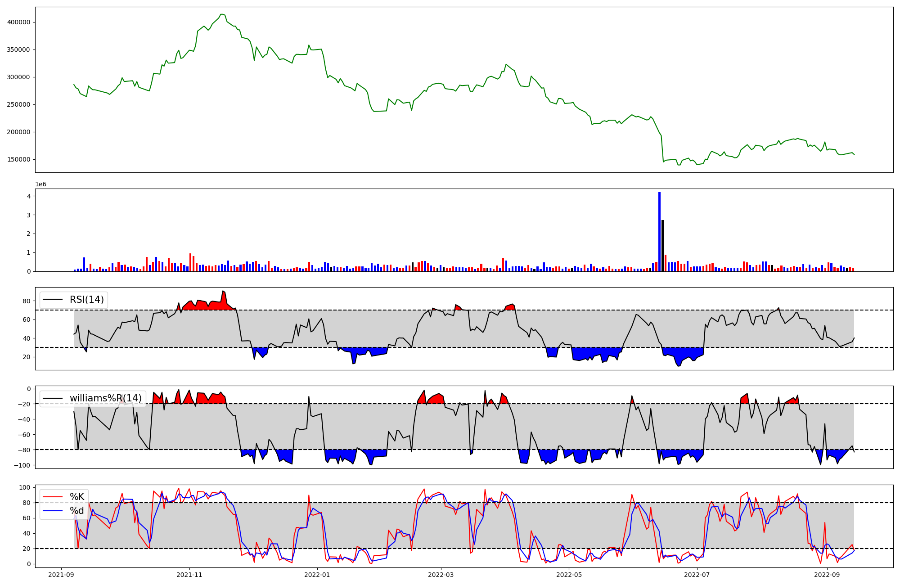900x585 pixels.
Task: Click the tallest blue volume bar
Action: pos(659,232)
